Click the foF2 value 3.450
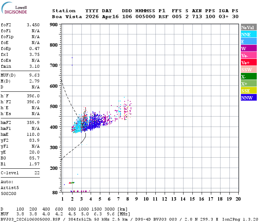Image resolution: width=259 pixels, height=222 pixels. pos(33,25)
